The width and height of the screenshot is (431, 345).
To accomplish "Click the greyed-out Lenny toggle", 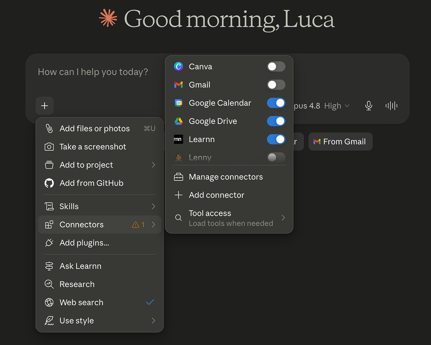I will [276, 157].
